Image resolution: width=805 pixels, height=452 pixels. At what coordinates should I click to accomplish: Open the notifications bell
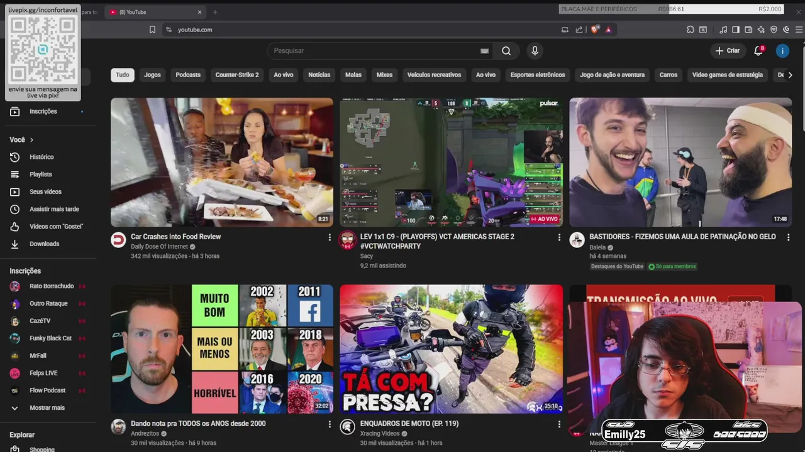coord(758,51)
